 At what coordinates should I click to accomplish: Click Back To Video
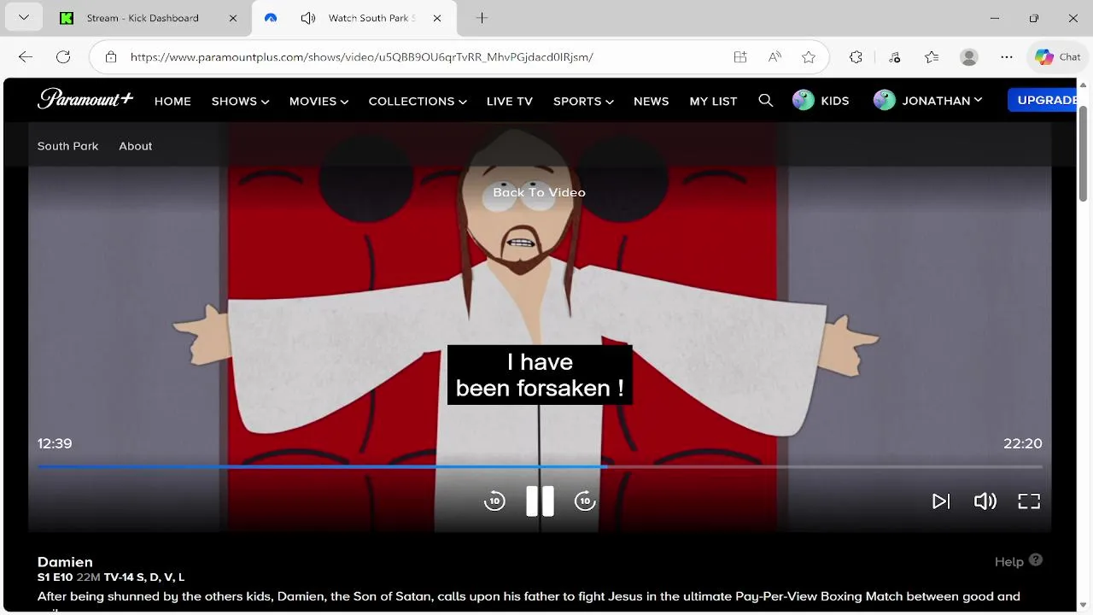pyautogui.click(x=539, y=192)
